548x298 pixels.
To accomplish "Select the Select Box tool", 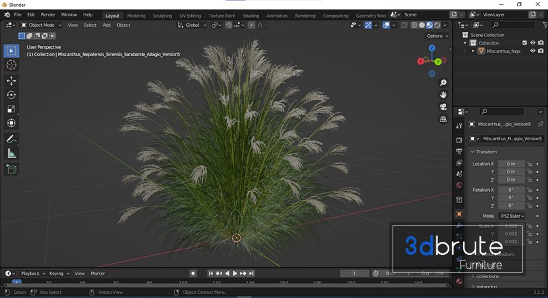I will 11,51.
